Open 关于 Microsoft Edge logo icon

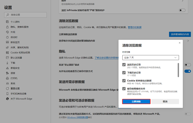(x=7, y=99)
